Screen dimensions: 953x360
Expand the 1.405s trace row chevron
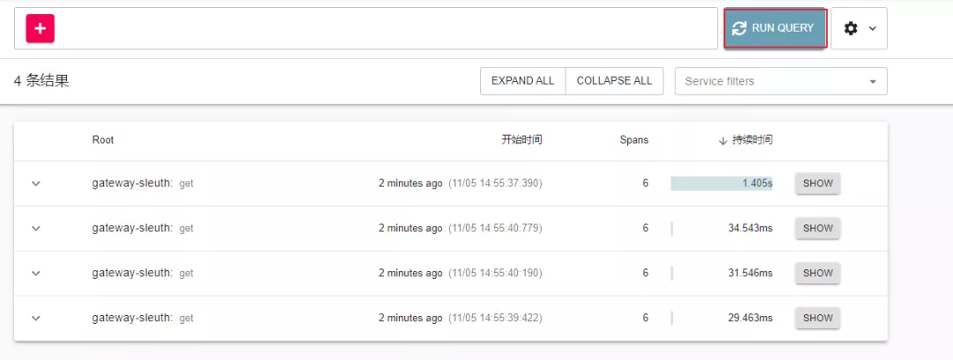pos(36,184)
